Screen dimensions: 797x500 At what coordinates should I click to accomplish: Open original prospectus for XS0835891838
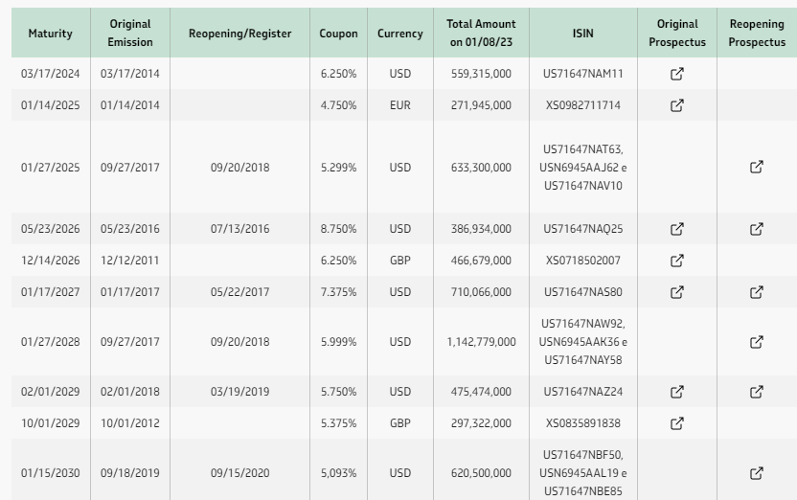coord(676,423)
